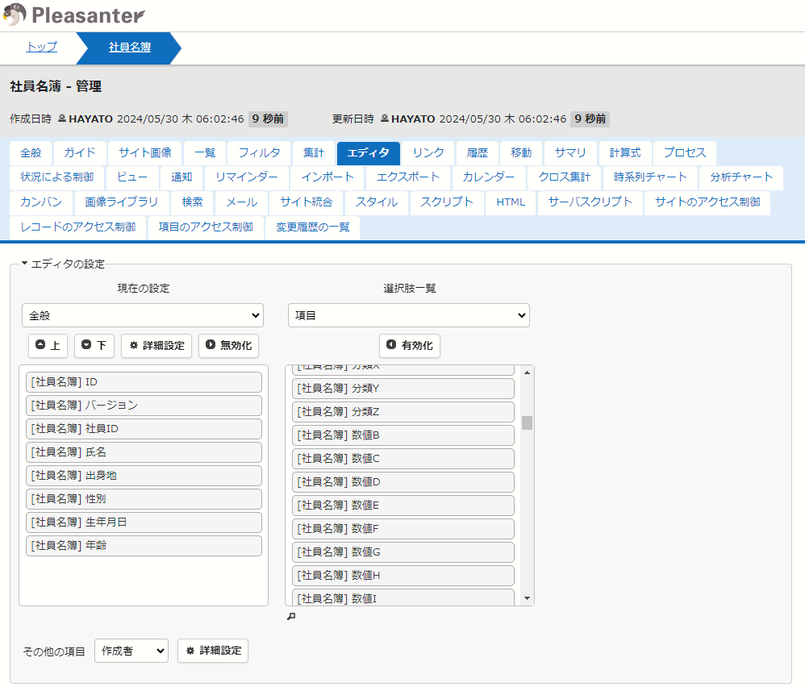The image size is (805, 691).
Task: Click the scrollbar up arrow in choices list
Action: 527,373
